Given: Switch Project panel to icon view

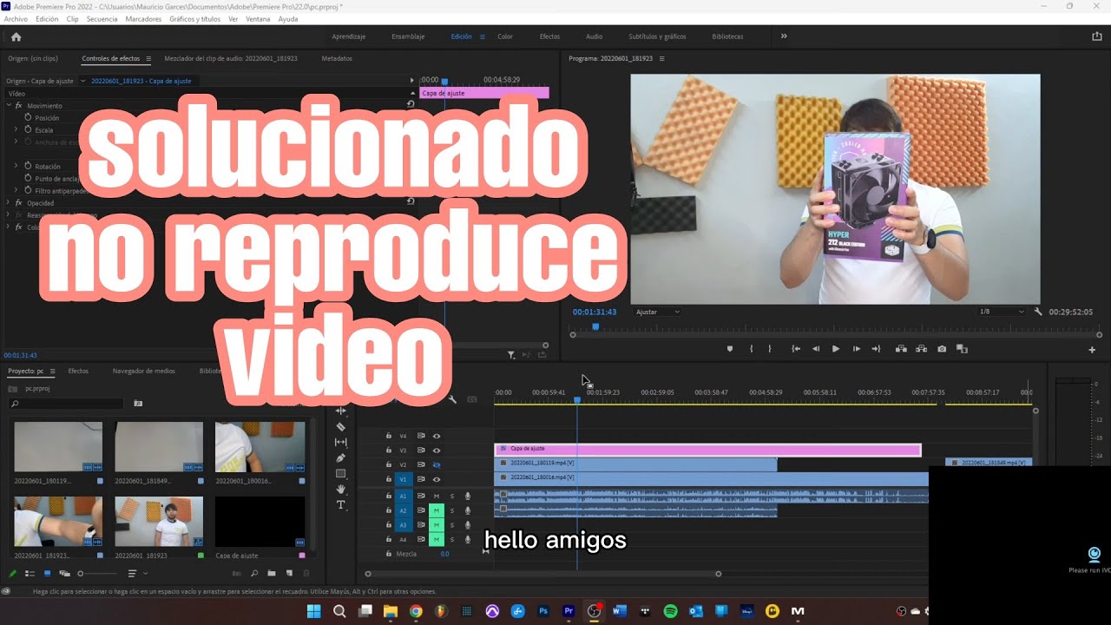Looking at the screenshot, I should coord(47,574).
